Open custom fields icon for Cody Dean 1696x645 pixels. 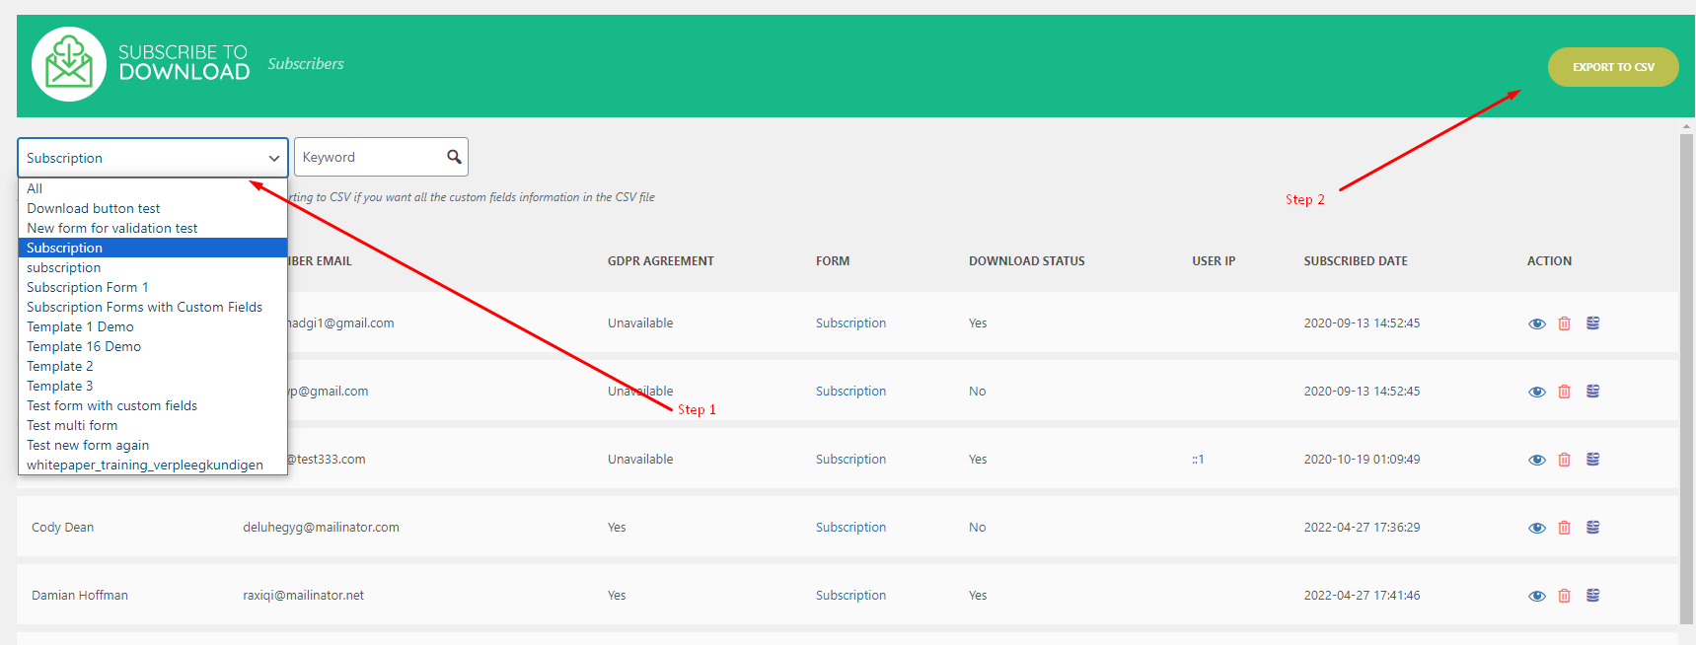(x=1593, y=527)
